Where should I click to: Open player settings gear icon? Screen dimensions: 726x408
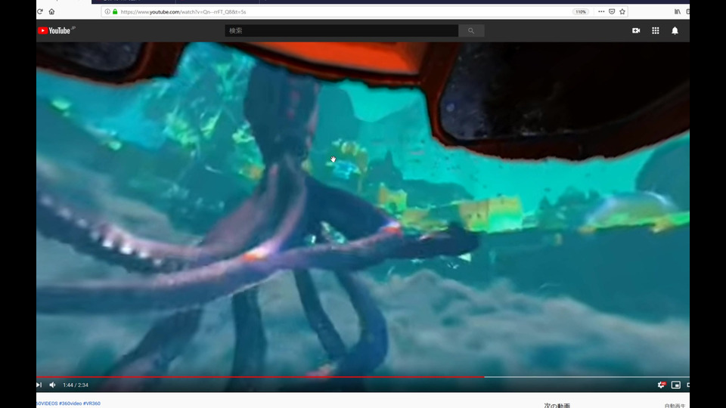(x=661, y=385)
